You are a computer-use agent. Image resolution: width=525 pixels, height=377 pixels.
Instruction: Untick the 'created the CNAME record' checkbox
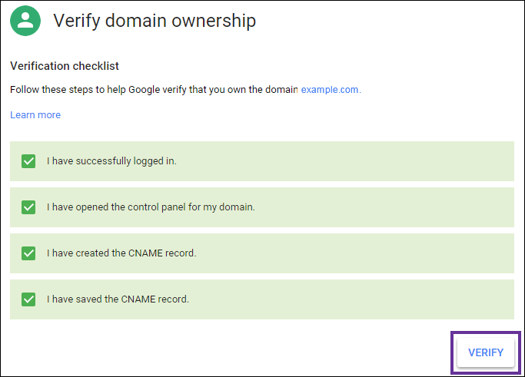coord(28,253)
